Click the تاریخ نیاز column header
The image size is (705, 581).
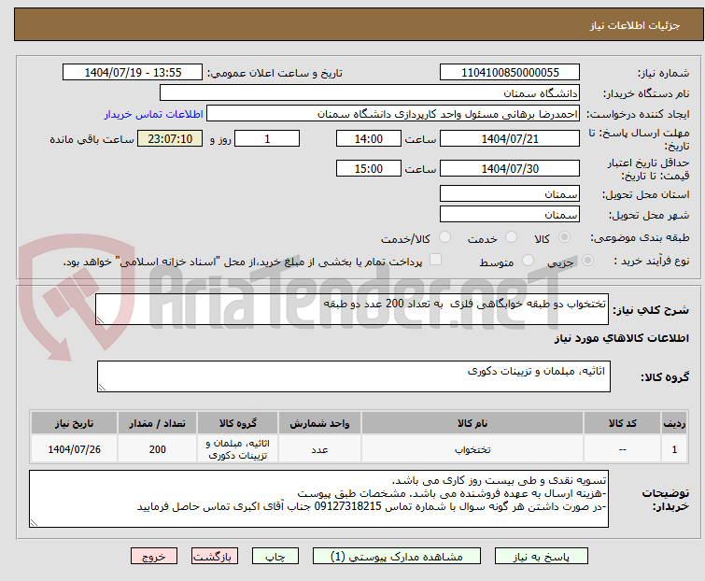click(74, 423)
